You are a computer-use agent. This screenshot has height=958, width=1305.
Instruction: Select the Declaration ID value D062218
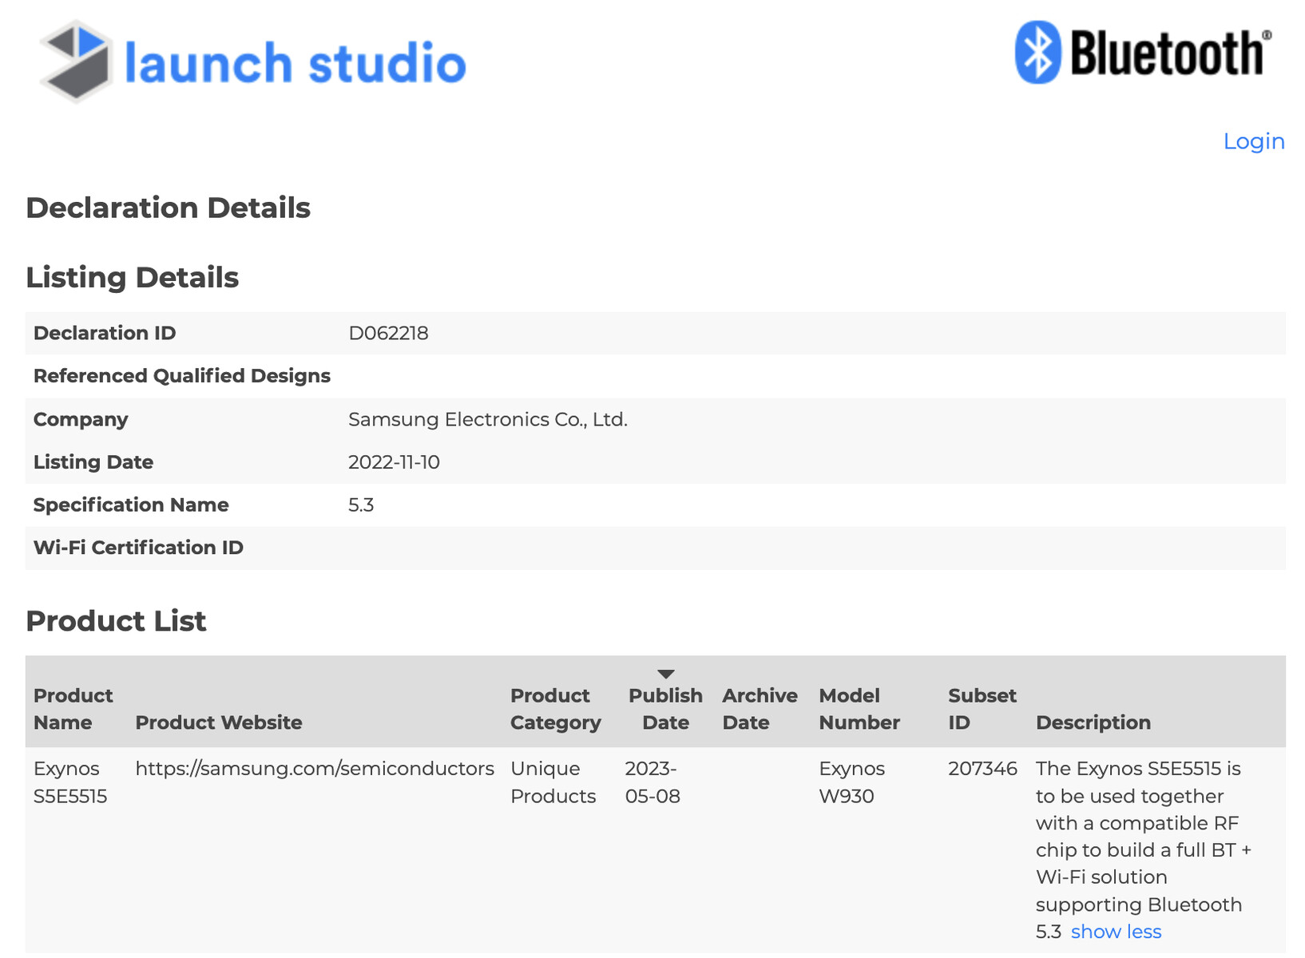click(x=388, y=333)
